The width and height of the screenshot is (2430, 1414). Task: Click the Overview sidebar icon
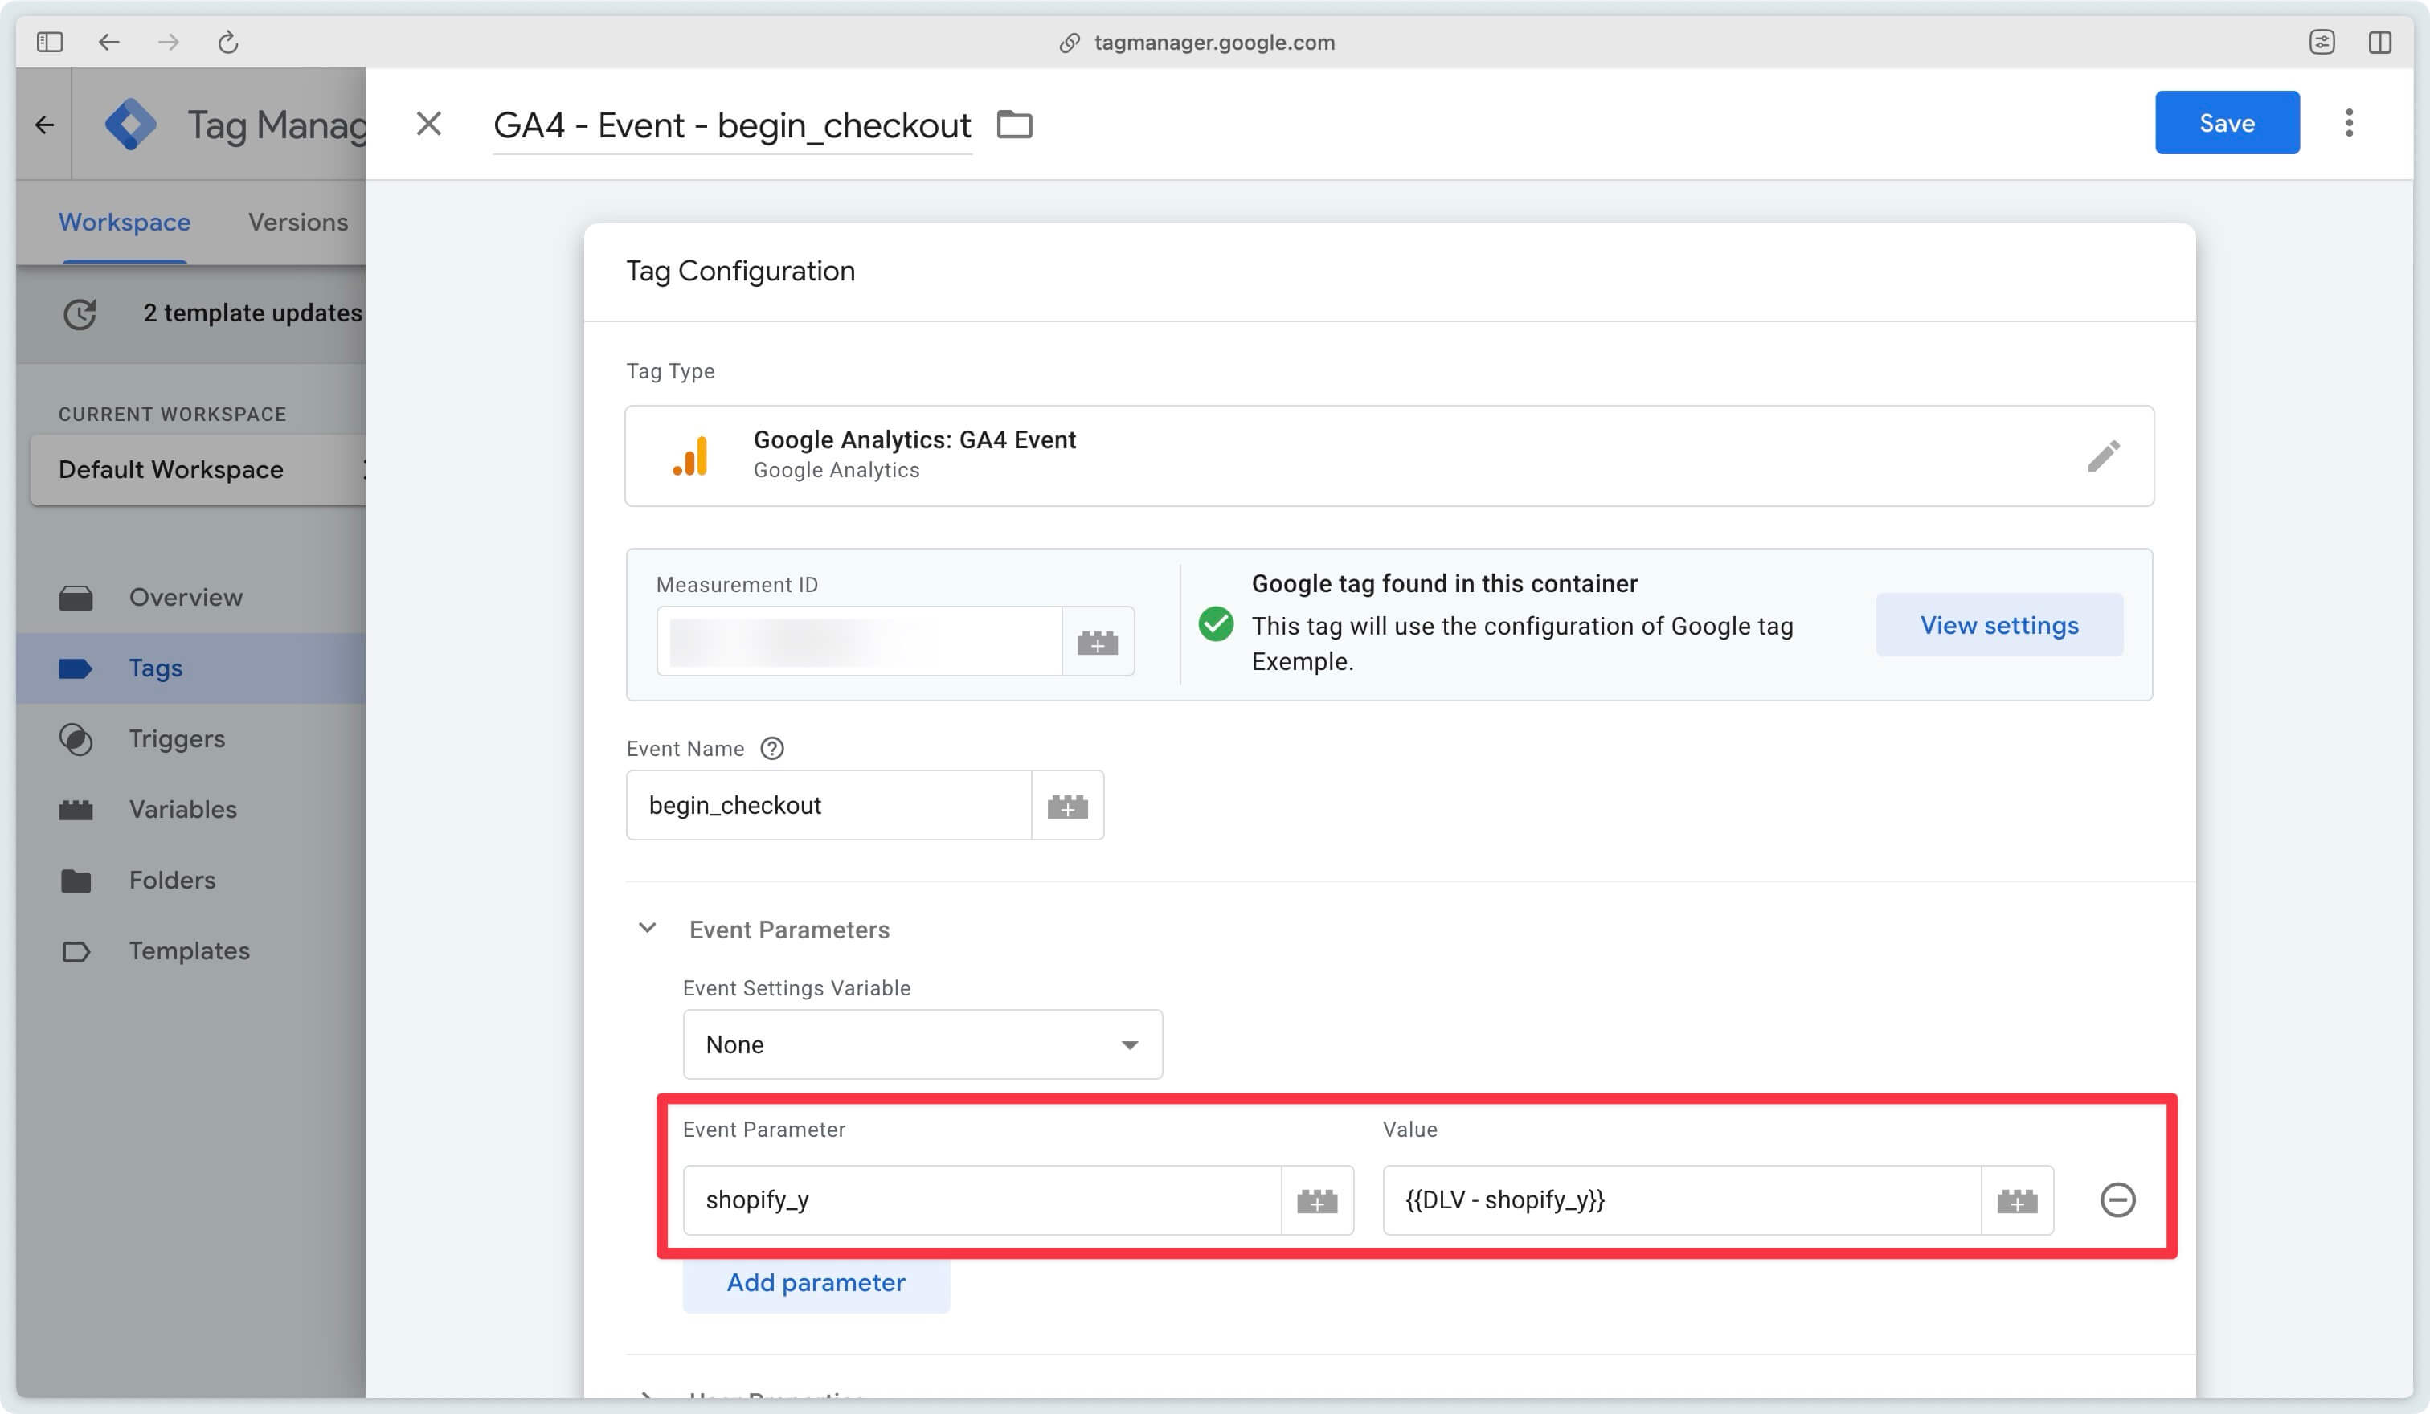pyautogui.click(x=76, y=598)
